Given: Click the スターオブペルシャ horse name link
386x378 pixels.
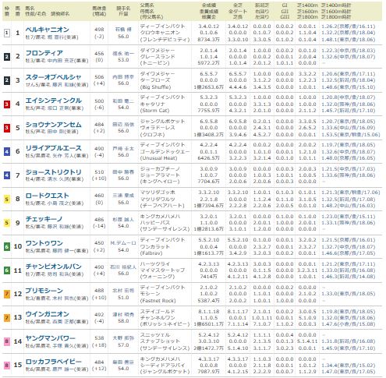Looking at the screenshot, I should [x=53, y=77].
